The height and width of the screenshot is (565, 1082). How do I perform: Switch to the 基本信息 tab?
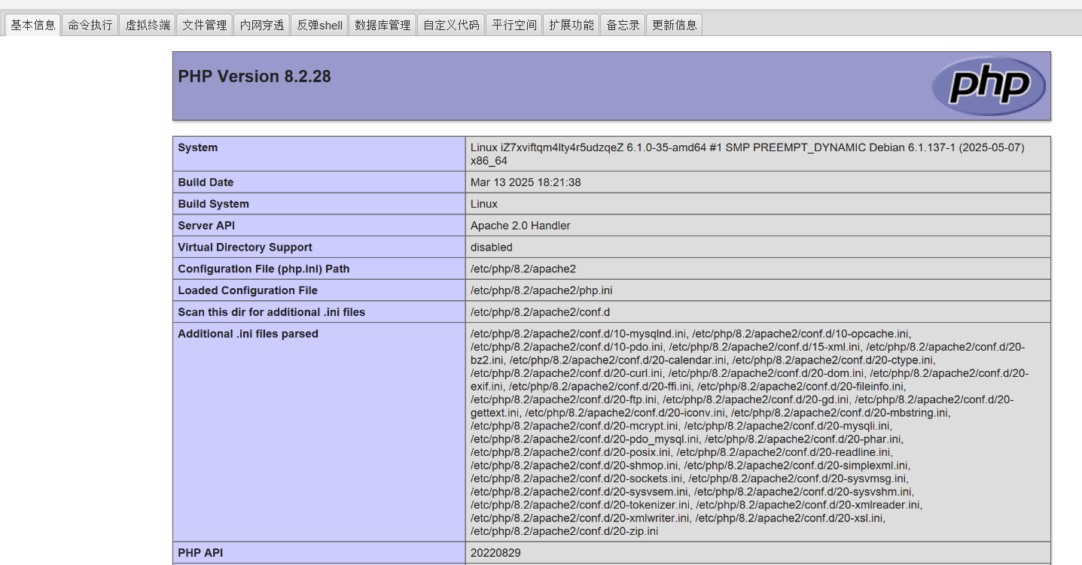tap(33, 25)
